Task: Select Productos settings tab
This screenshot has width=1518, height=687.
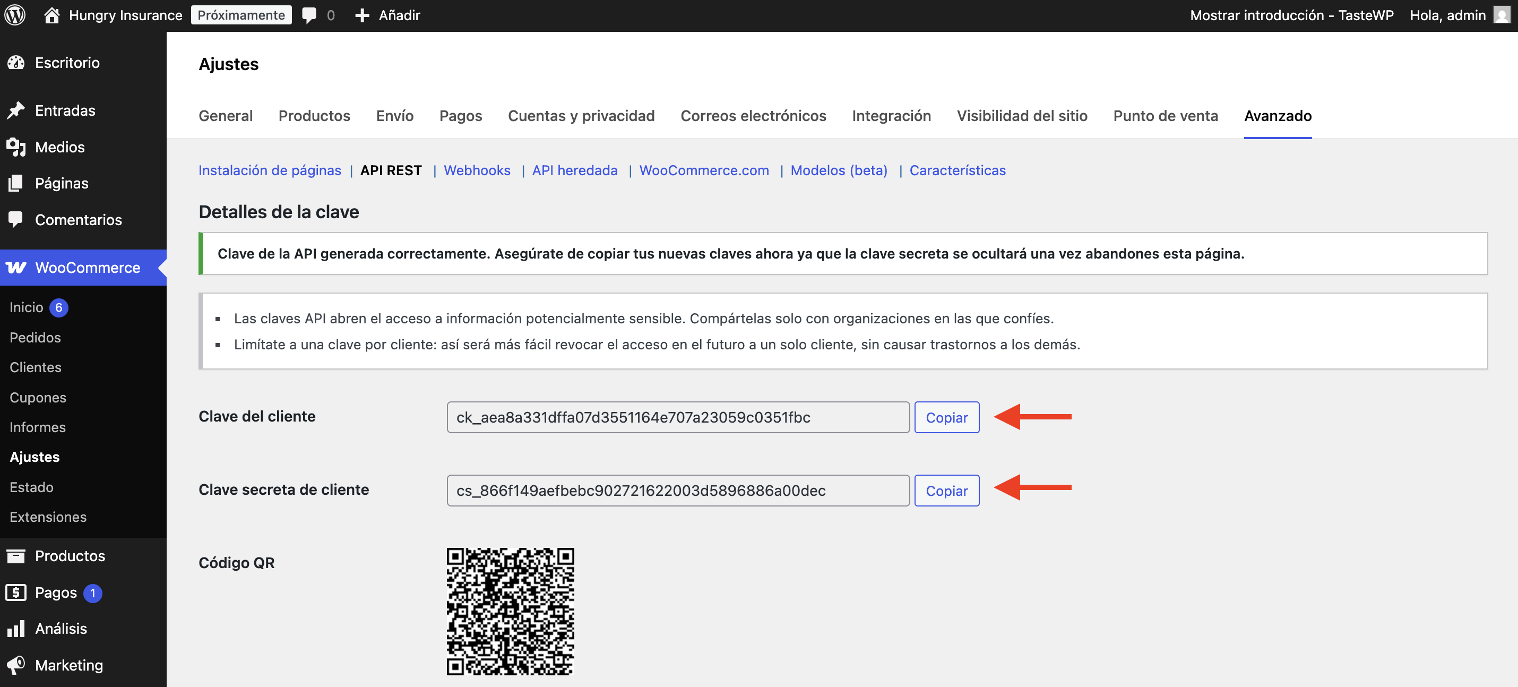Action: click(x=314, y=116)
